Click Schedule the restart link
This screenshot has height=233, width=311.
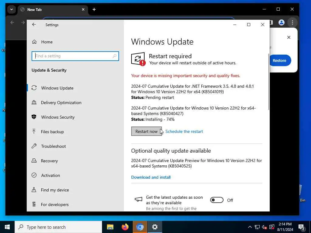(x=184, y=131)
